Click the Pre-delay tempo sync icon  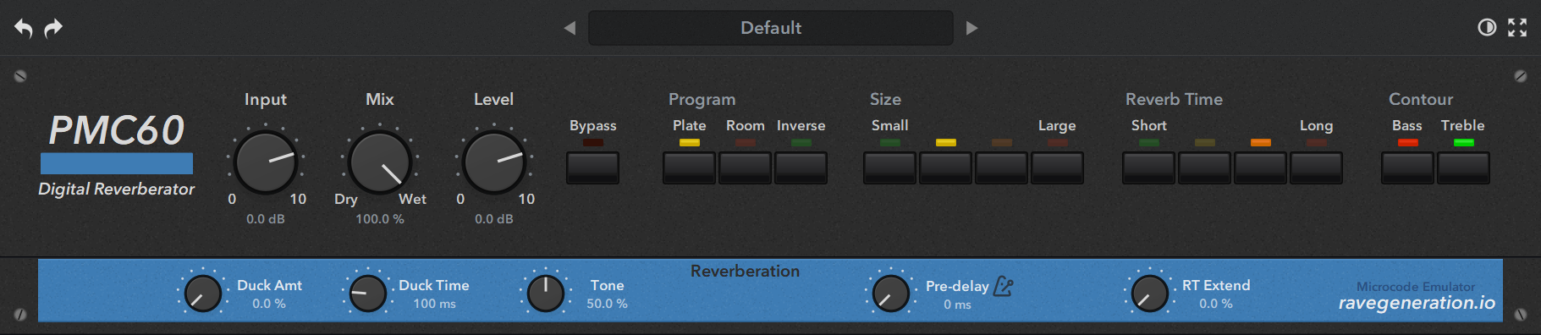click(x=1004, y=287)
